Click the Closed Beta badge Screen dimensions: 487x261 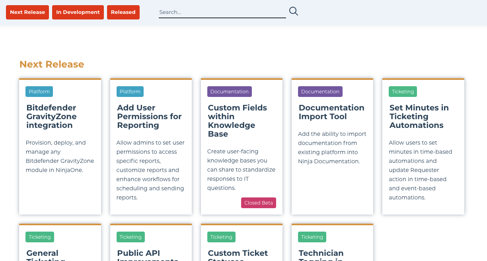click(x=259, y=203)
